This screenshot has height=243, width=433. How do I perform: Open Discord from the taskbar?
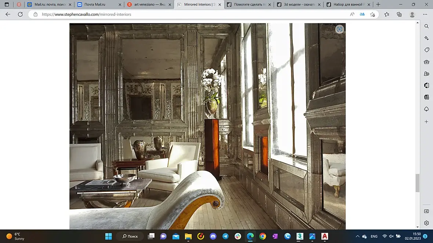tap(213, 236)
